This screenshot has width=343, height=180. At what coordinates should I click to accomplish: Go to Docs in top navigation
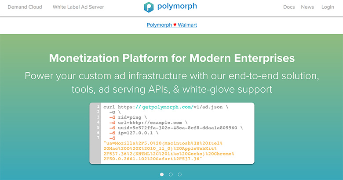point(289,7)
